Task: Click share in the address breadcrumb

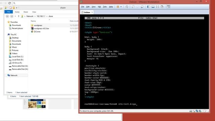Action: [x=51, y=16]
